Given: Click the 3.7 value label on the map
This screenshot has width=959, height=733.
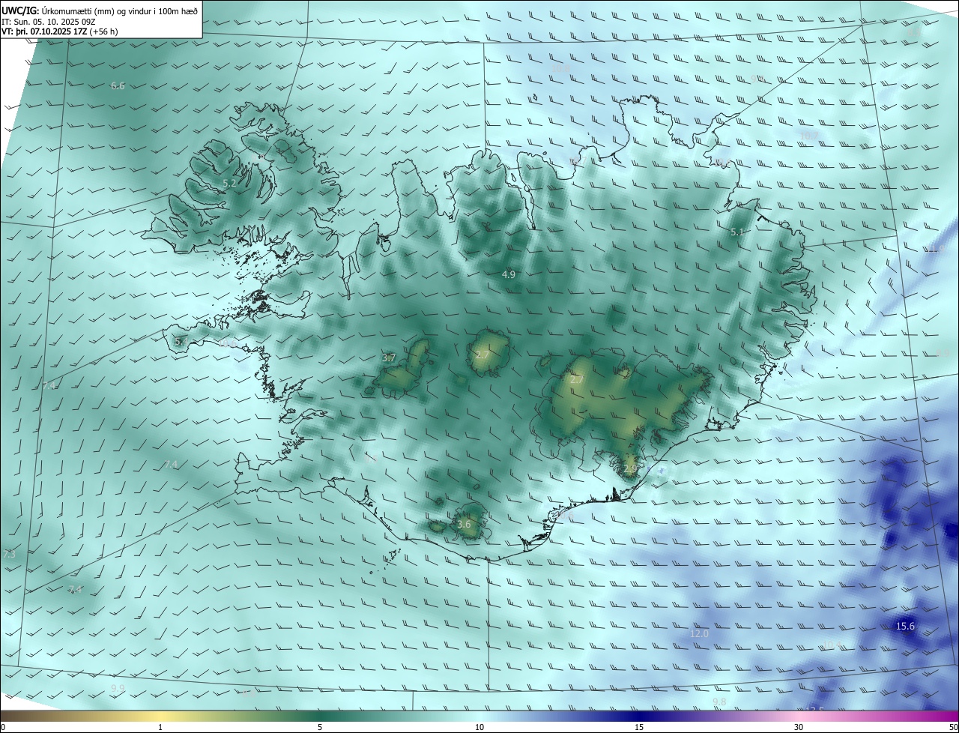Looking at the screenshot, I should tap(389, 358).
